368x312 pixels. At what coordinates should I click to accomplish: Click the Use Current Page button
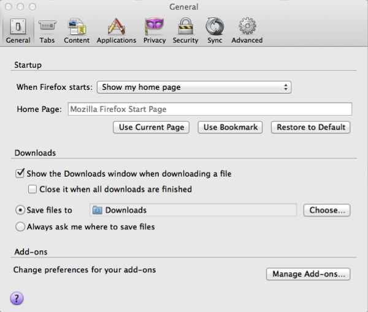click(x=151, y=127)
